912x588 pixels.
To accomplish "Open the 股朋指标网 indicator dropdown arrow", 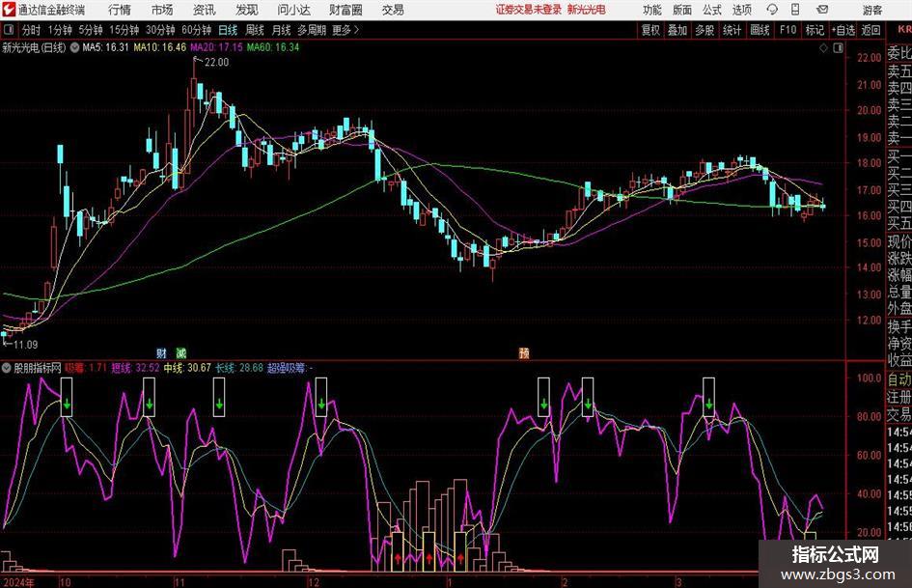I will (7, 368).
